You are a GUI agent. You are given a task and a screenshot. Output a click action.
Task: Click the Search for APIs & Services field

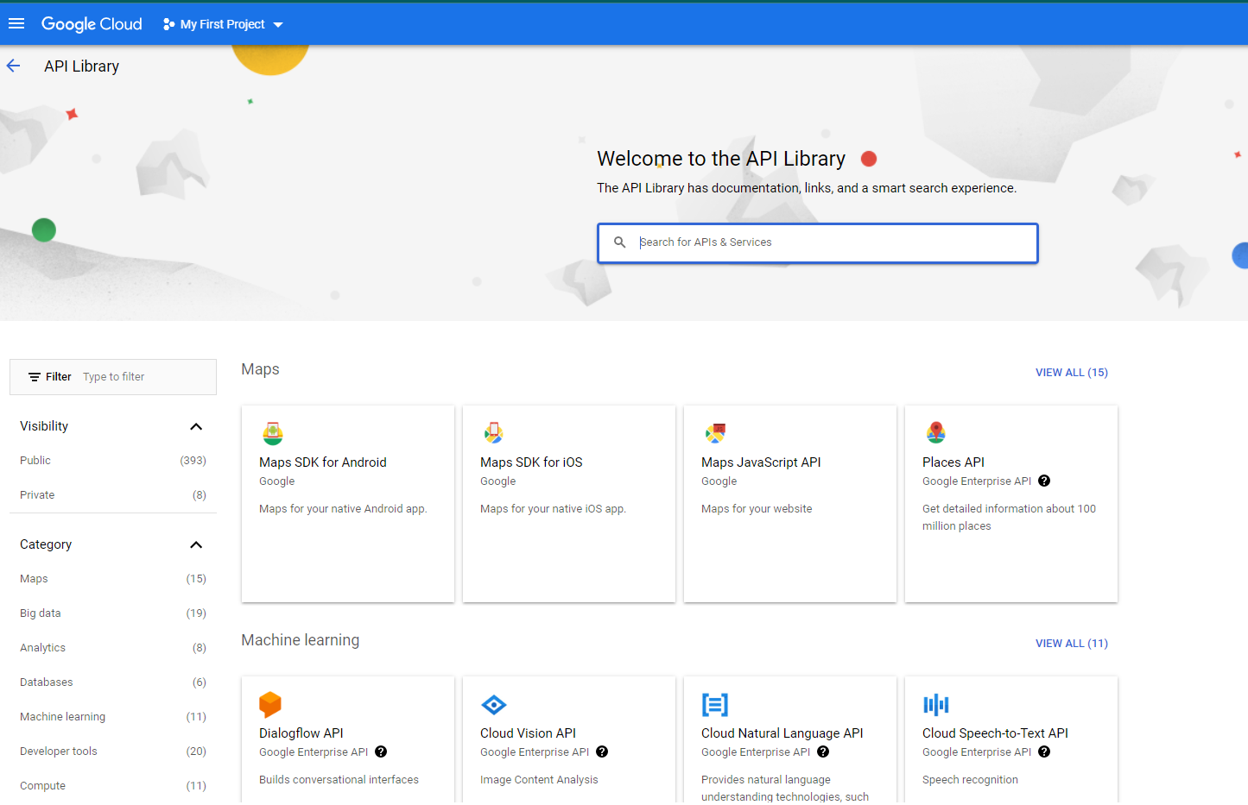pyautogui.click(x=829, y=242)
